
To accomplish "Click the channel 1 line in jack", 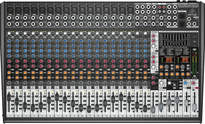I will 9,18.
